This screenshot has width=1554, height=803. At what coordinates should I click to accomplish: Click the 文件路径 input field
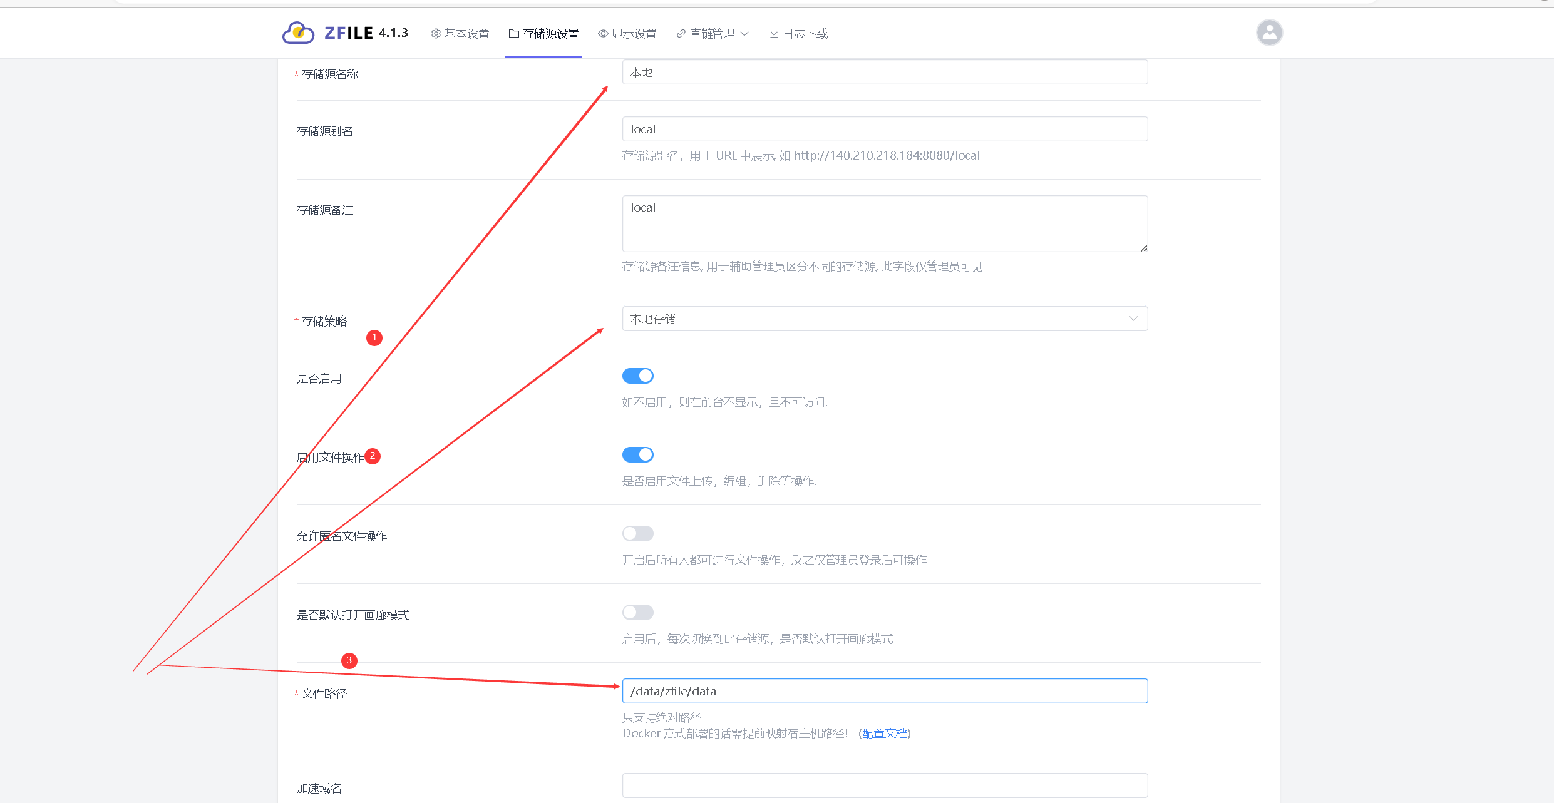(884, 691)
